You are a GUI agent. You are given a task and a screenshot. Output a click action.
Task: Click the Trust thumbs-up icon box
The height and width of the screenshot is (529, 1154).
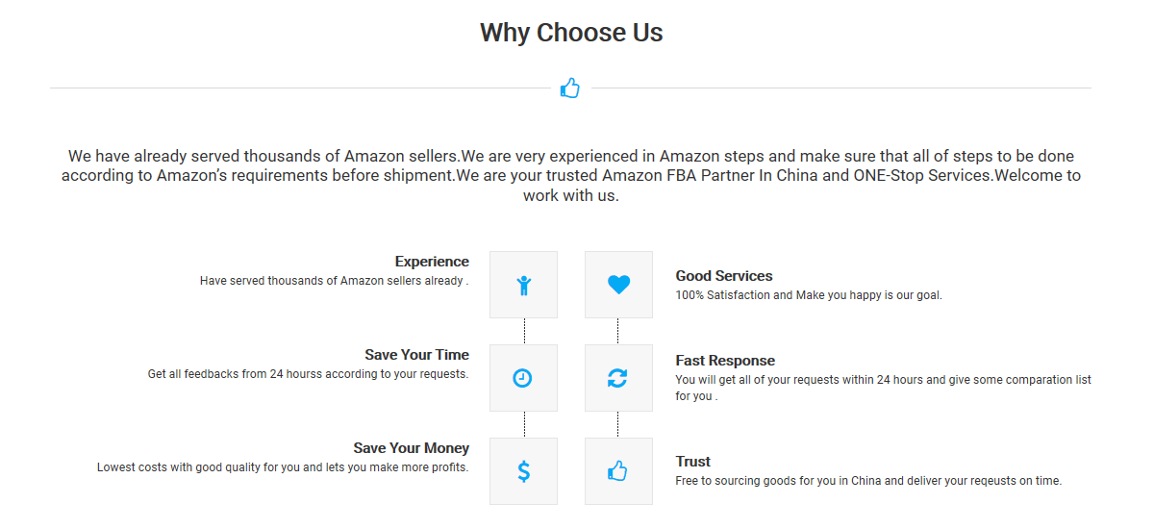pos(618,471)
